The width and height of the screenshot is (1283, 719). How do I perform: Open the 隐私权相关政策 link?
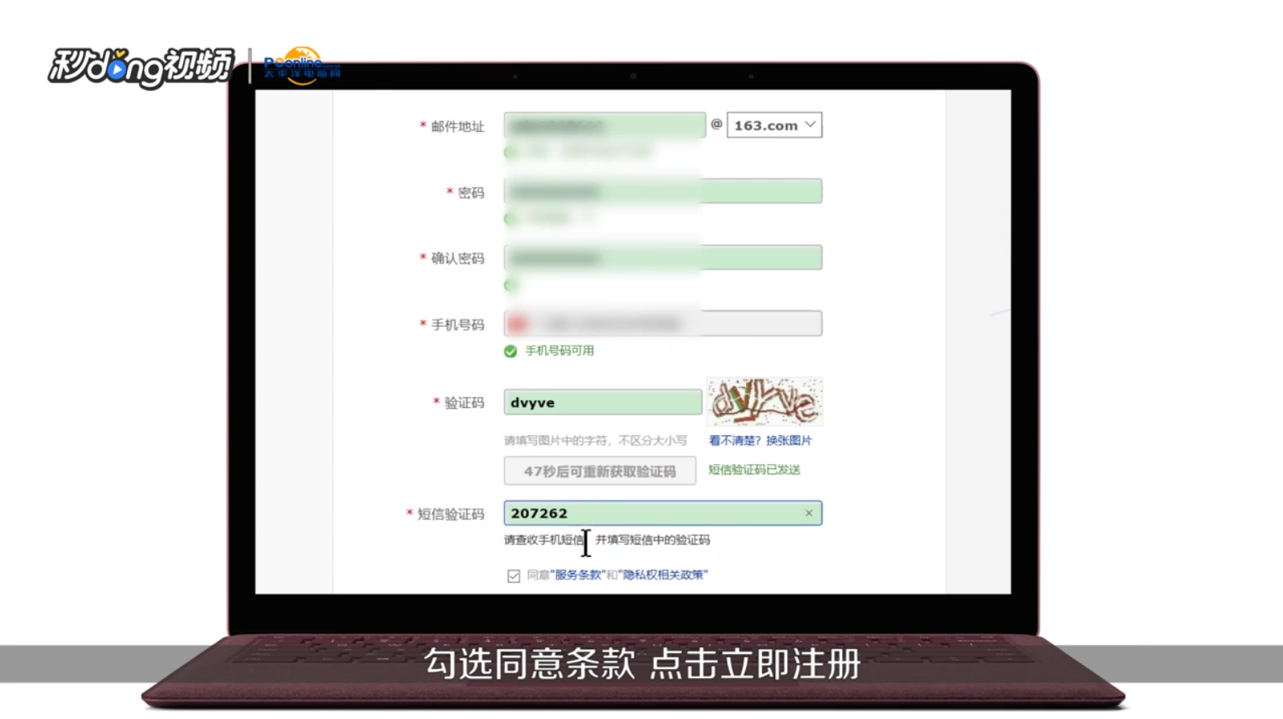[x=663, y=575]
